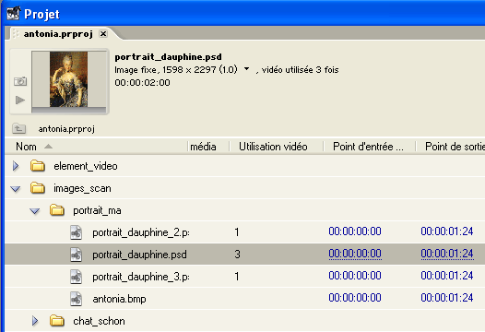Click the portrait_dauphine.psd file icon
Image resolution: width=485 pixels, height=332 pixels.
[x=77, y=255]
